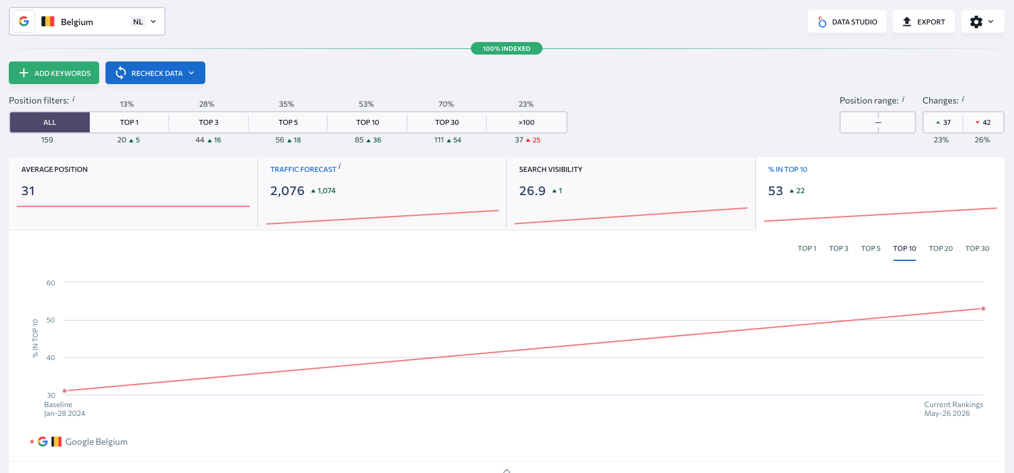Click the plus icon in Add Keywords
This screenshot has width=1014, height=473.
tap(24, 73)
